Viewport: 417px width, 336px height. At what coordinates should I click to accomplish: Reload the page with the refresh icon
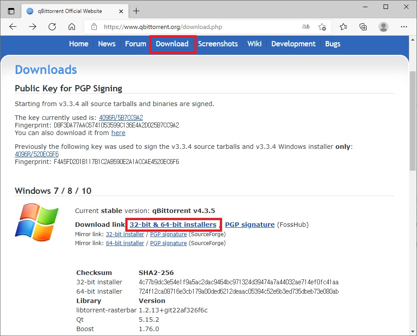pyautogui.click(x=52, y=27)
